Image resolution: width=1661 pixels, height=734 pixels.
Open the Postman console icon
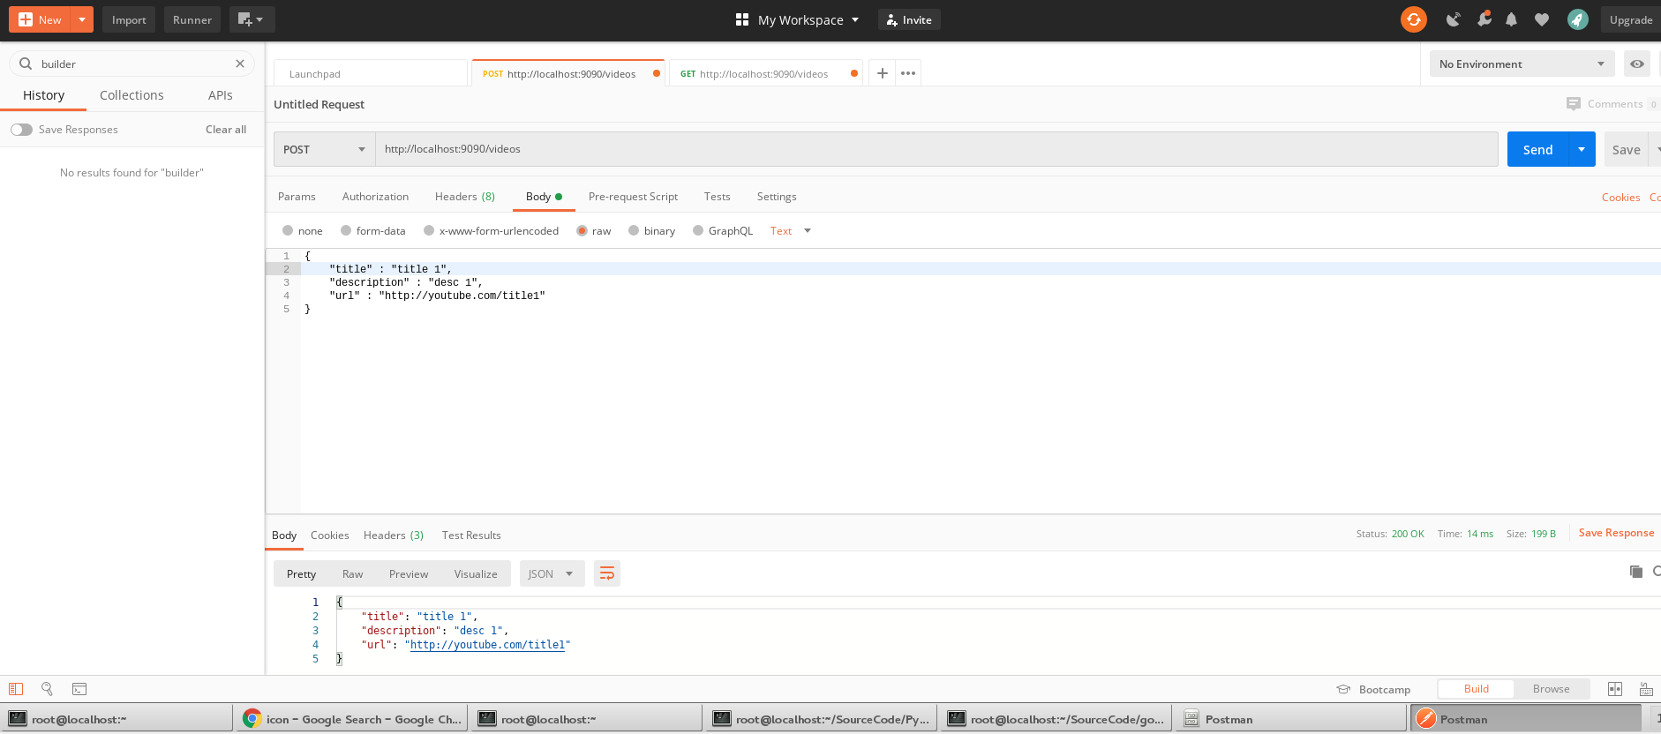point(79,689)
